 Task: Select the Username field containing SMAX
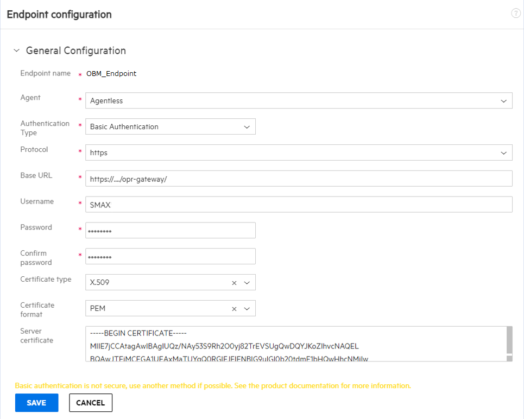(x=299, y=204)
